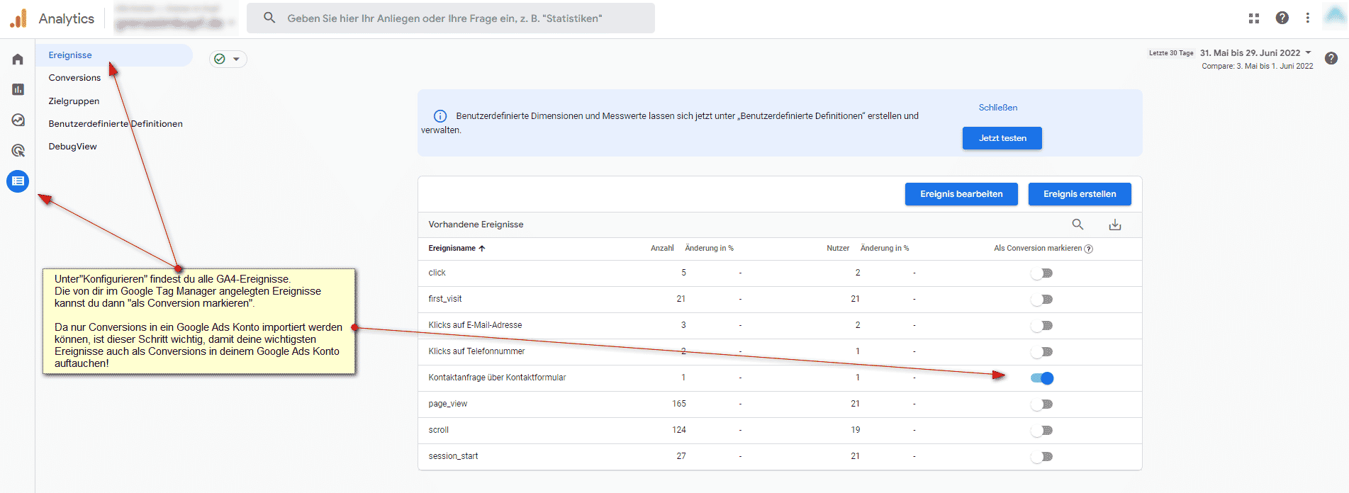Enable conversion toggle for the click event
Screen dimensions: 1349x493
(1042, 273)
